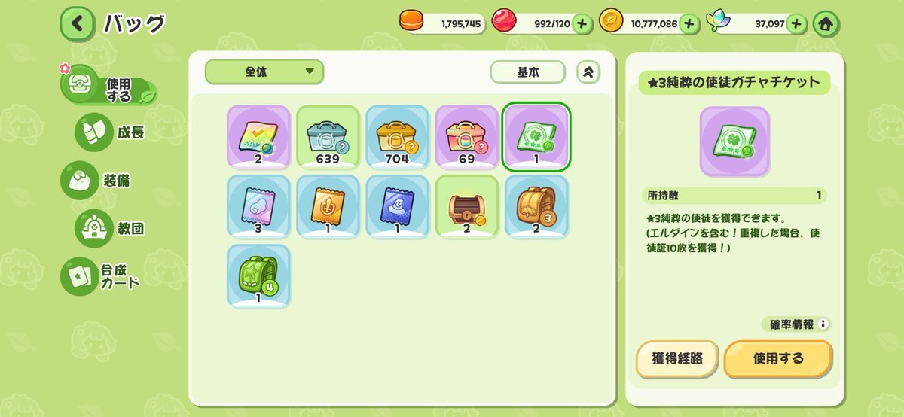Screen dimensions: 904x417
Task: Select the teal mystery box with 639
Action: coord(328,137)
